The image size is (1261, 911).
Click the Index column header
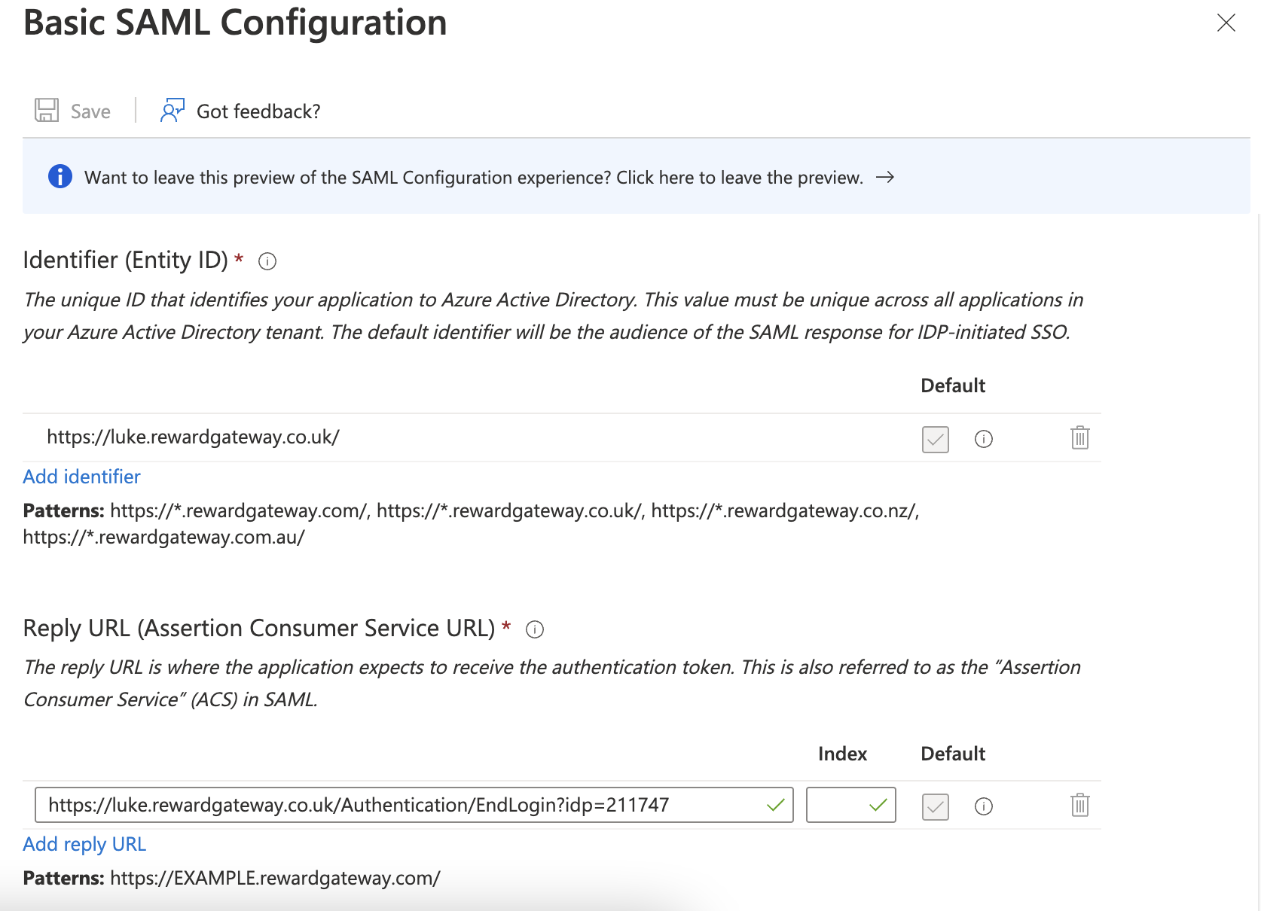pos(843,754)
